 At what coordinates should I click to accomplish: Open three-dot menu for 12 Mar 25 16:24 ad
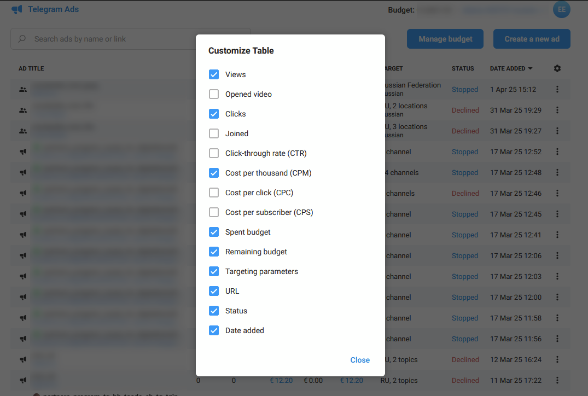coord(557,359)
